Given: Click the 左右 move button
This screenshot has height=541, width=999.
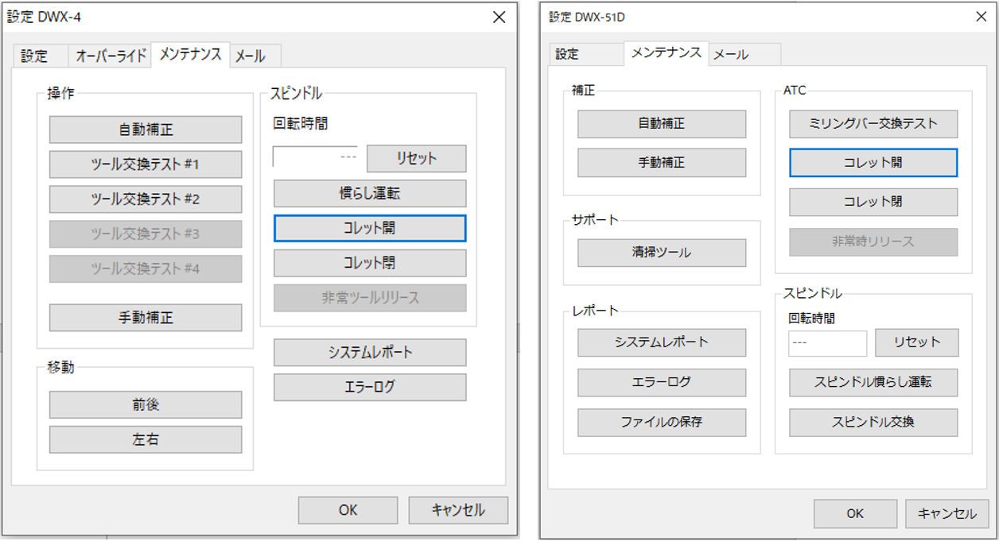Looking at the screenshot, I should [x=146, y=439].
